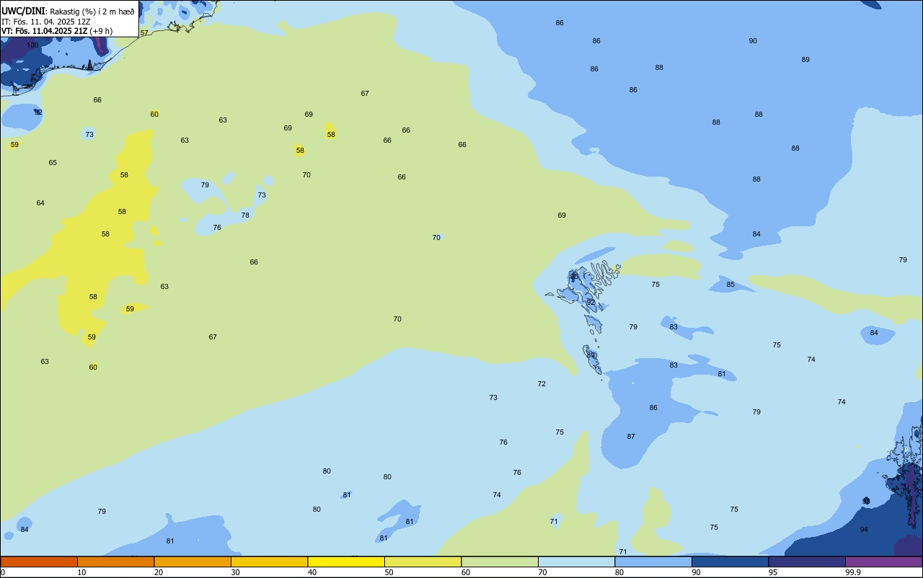Select the 50–60 pale yellow legend swatch
Screen dimensions: 923x578
tap(423, 561)
